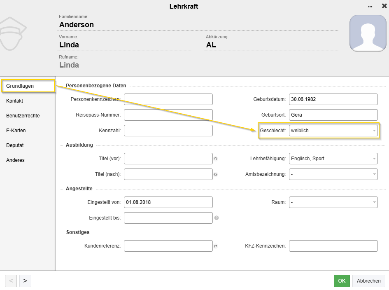Open the three-dots options menu
389x290 pixels.
370,7
